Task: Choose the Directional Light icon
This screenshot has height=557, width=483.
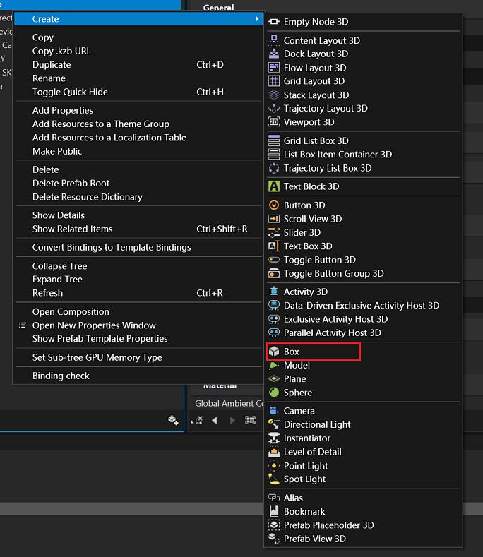Action: [x=274, y=424]
